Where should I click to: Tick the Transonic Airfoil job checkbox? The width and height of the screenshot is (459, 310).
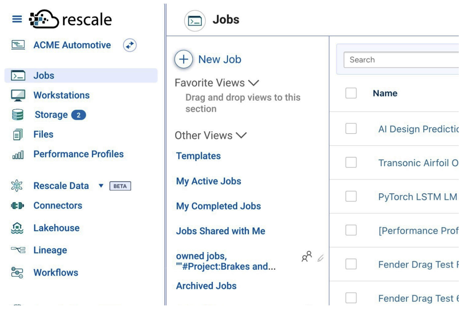coord(351,163)
